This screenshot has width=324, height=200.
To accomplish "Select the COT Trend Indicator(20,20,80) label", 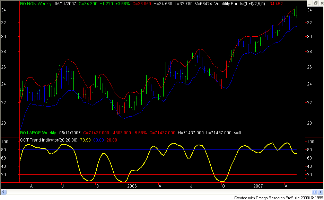I will [x=49, y=140].
